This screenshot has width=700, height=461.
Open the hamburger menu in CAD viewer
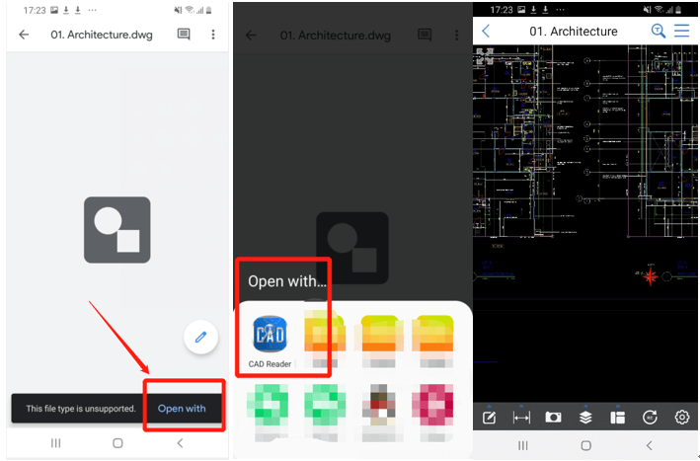(682, 32)
